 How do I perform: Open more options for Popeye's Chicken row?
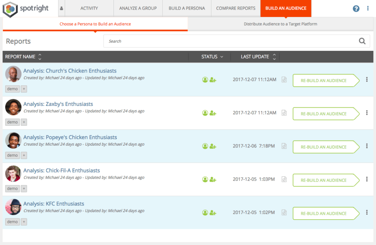click(x=367, y=146)
